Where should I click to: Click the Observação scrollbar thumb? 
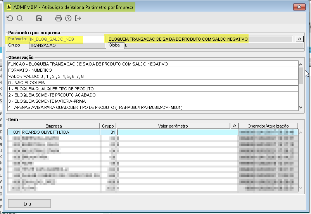pos(301,76)
